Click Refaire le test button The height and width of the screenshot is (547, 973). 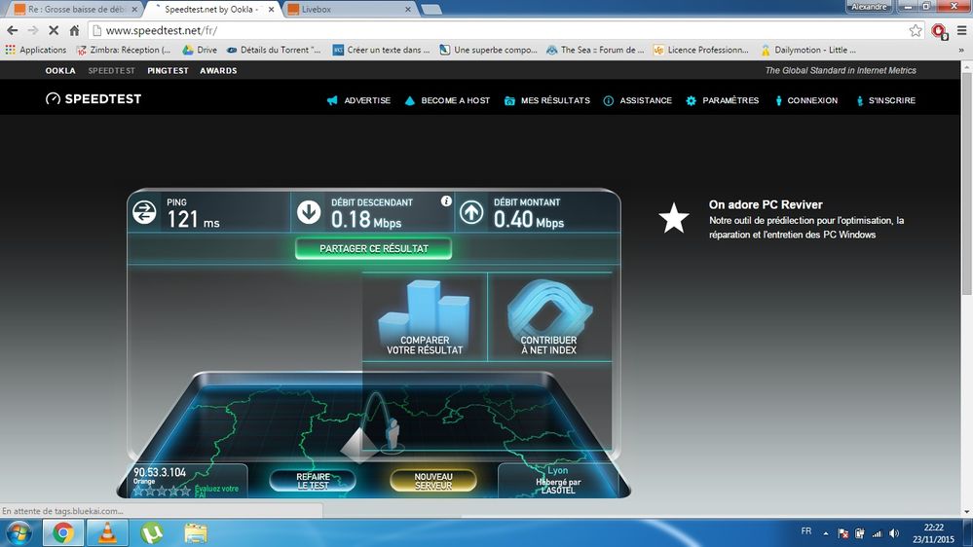point(313,481)
